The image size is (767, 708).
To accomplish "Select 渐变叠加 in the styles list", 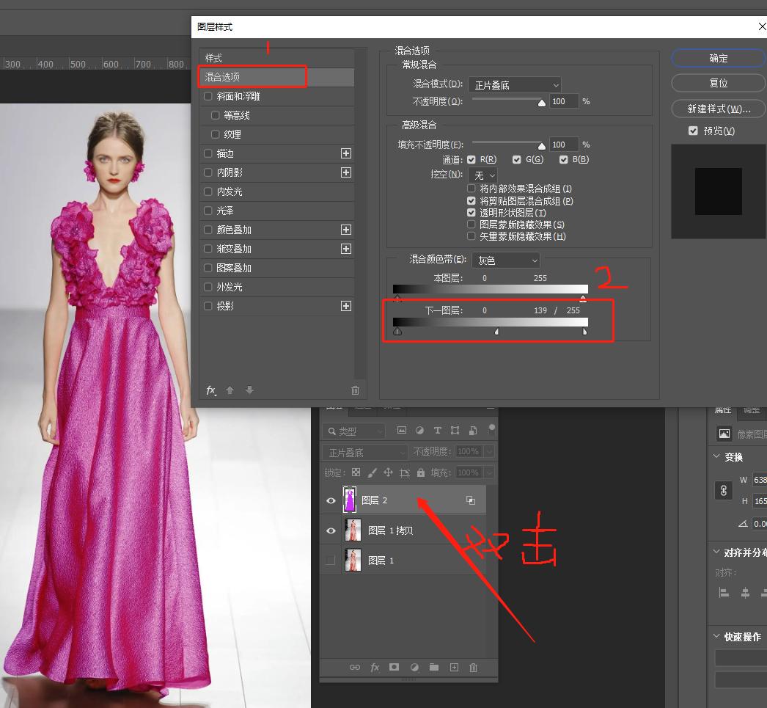I will tap(234, 249).
